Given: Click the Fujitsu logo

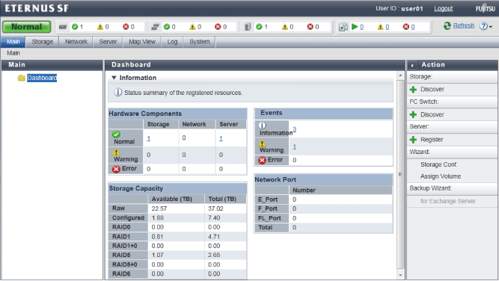Looking at the screenshot, I should [486, 8].
